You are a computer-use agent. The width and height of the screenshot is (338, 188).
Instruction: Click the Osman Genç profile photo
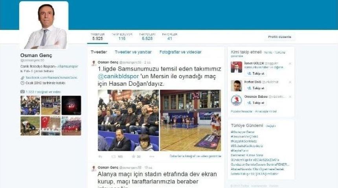44,25
